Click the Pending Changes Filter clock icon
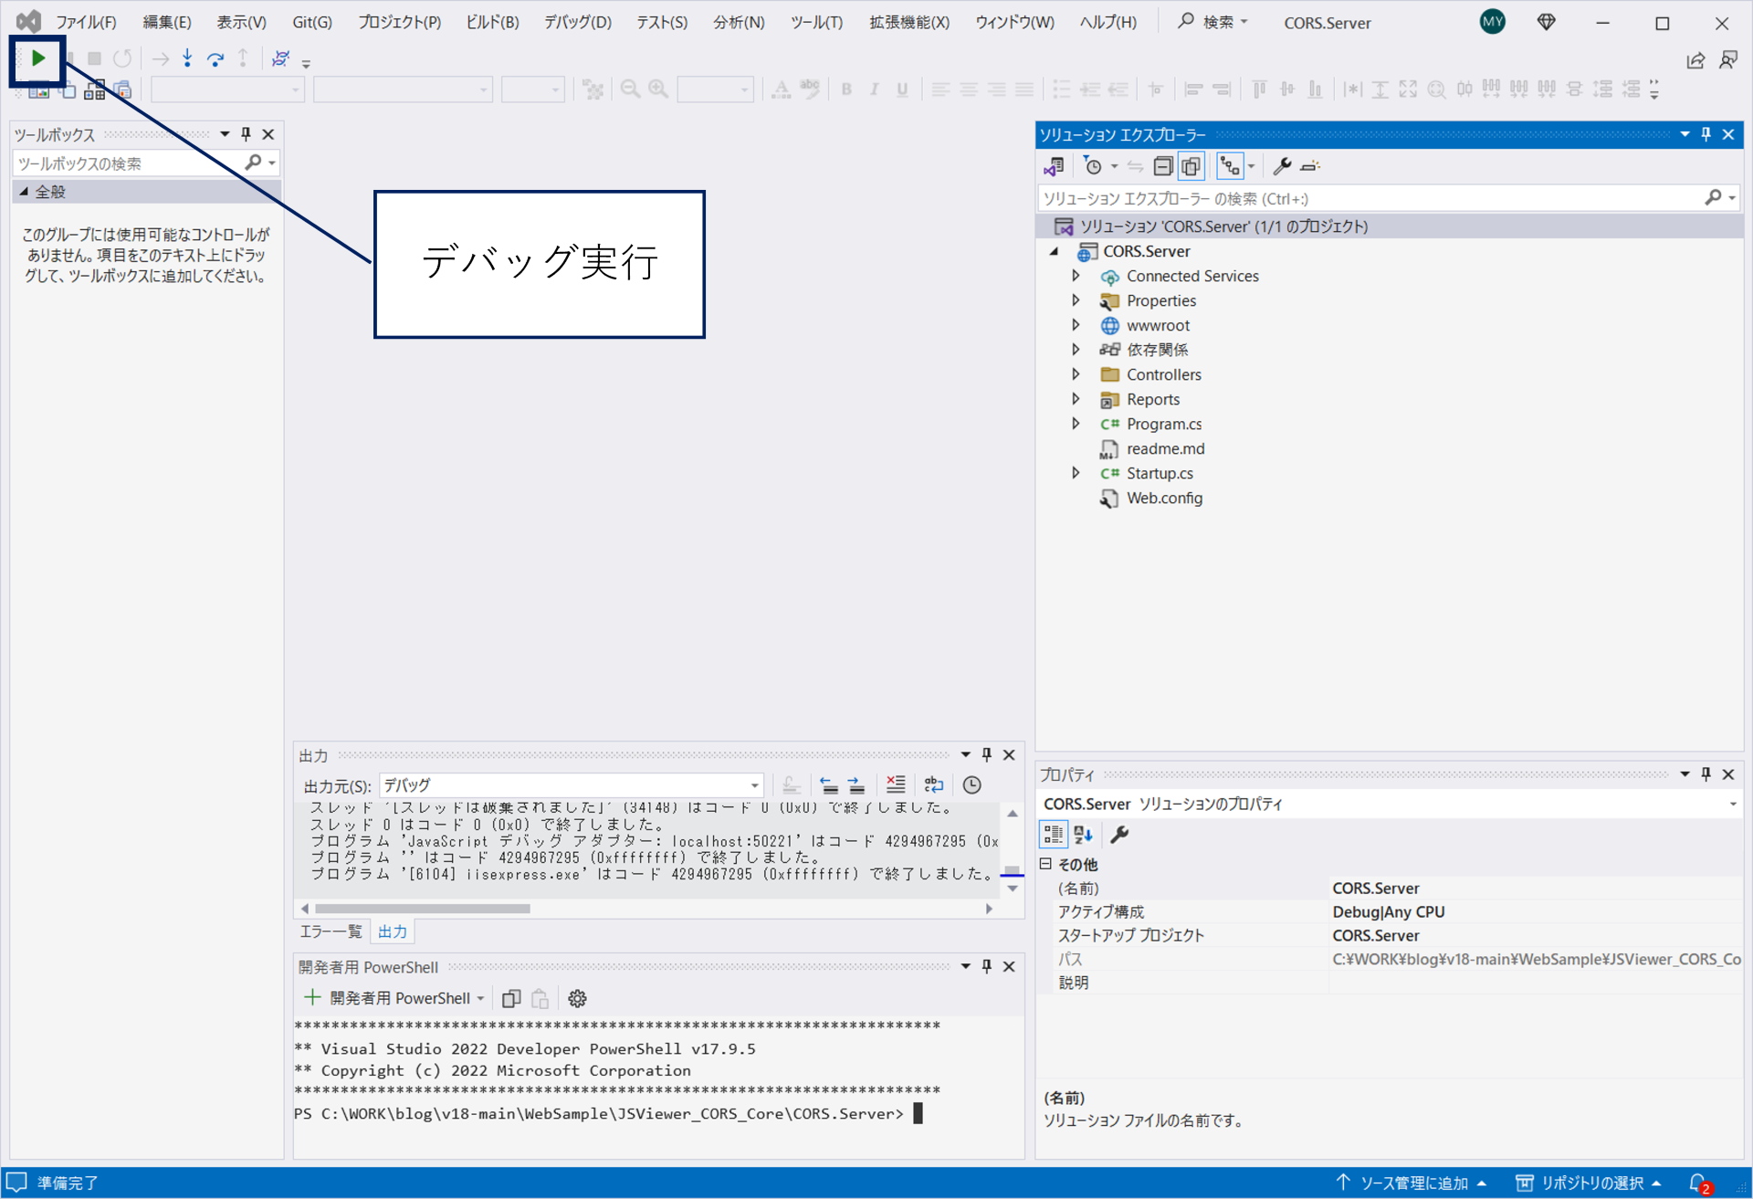This screenshot has width=1753, height=1199. tap(1092, 166)
